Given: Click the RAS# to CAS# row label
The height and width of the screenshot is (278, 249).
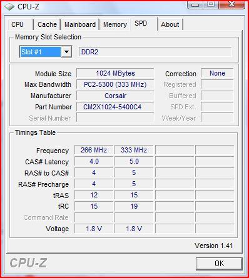Looking at the screenshot, I should click(46, 173).
